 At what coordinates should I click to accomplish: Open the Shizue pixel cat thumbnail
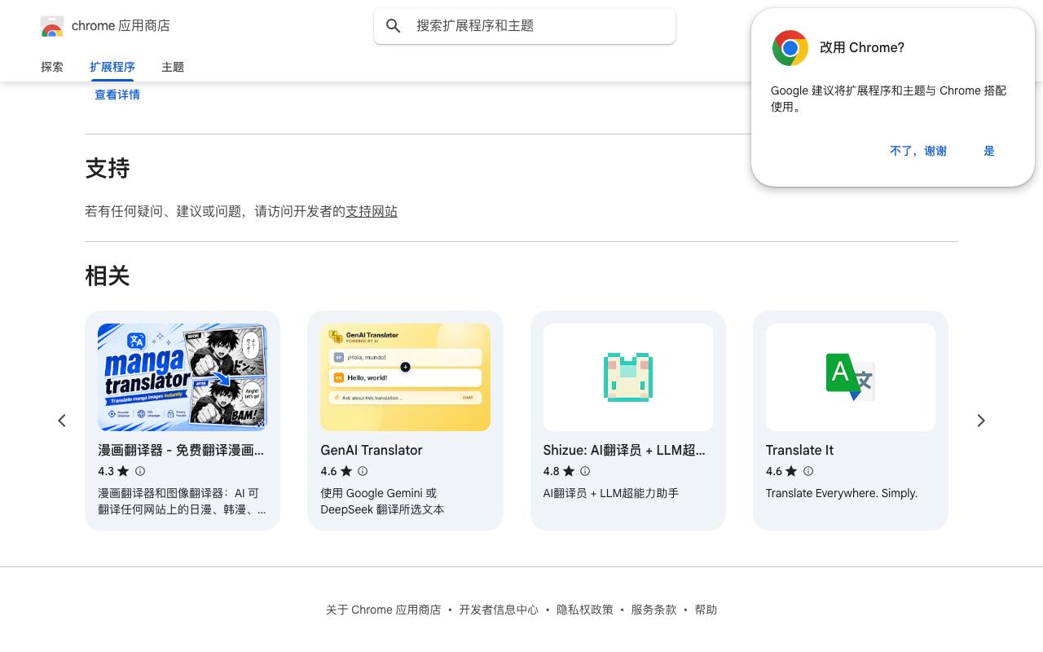coord(628,377)
